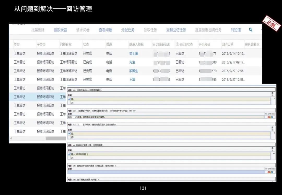Viewport: 282px width, 195px height.
Task: Click the empty answer field for question A5
Action: tap(166, 172)
